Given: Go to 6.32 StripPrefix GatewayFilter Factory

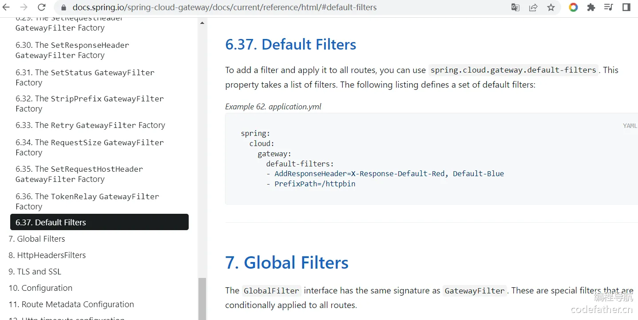Looking at the screenshot, I should pyautogui.click(x=90, y=104).
